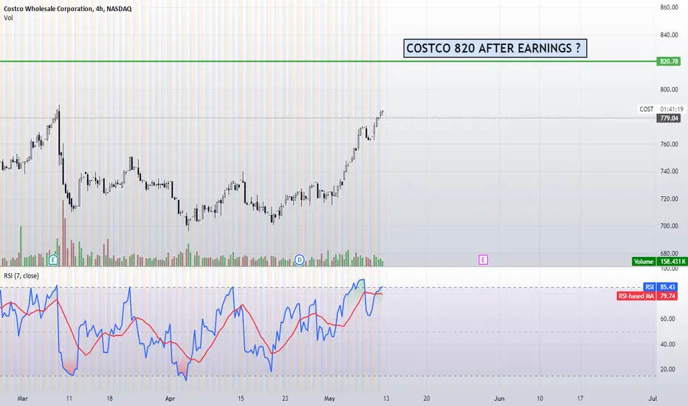Click the 860.00 price axis label
Viewport: 688px width, 406px height.
[669, 7]
